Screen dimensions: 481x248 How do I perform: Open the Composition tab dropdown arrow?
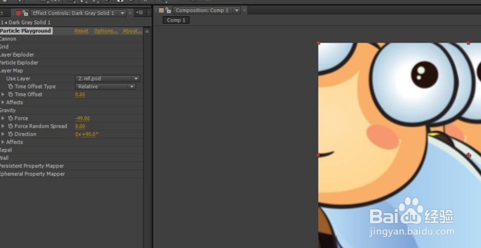(237, 11)
